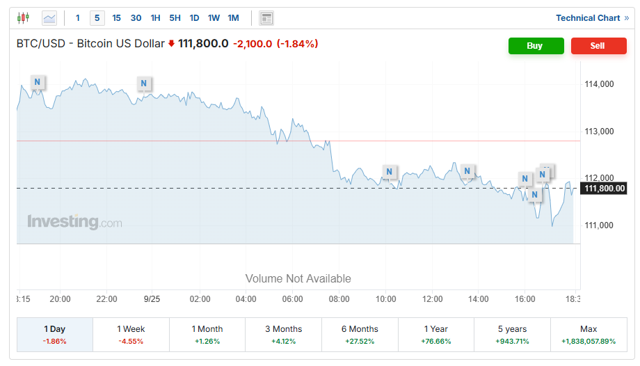The width and height of the screenshot is (640, 366).
Task: Open the lowest N marker near 16:00
Action: click(x=534, y=195)
